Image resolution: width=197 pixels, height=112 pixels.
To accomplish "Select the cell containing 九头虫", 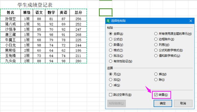I will point(10,61).
